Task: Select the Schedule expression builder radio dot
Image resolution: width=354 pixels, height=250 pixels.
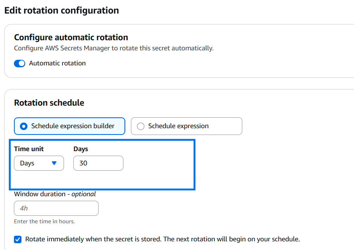Action: pos(23,126)
